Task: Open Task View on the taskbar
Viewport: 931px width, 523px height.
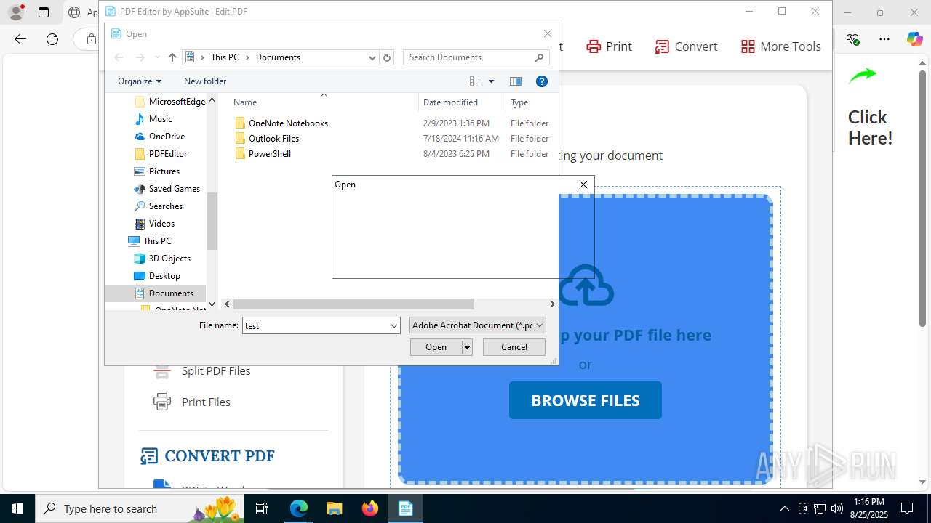Action: [263, 508]
